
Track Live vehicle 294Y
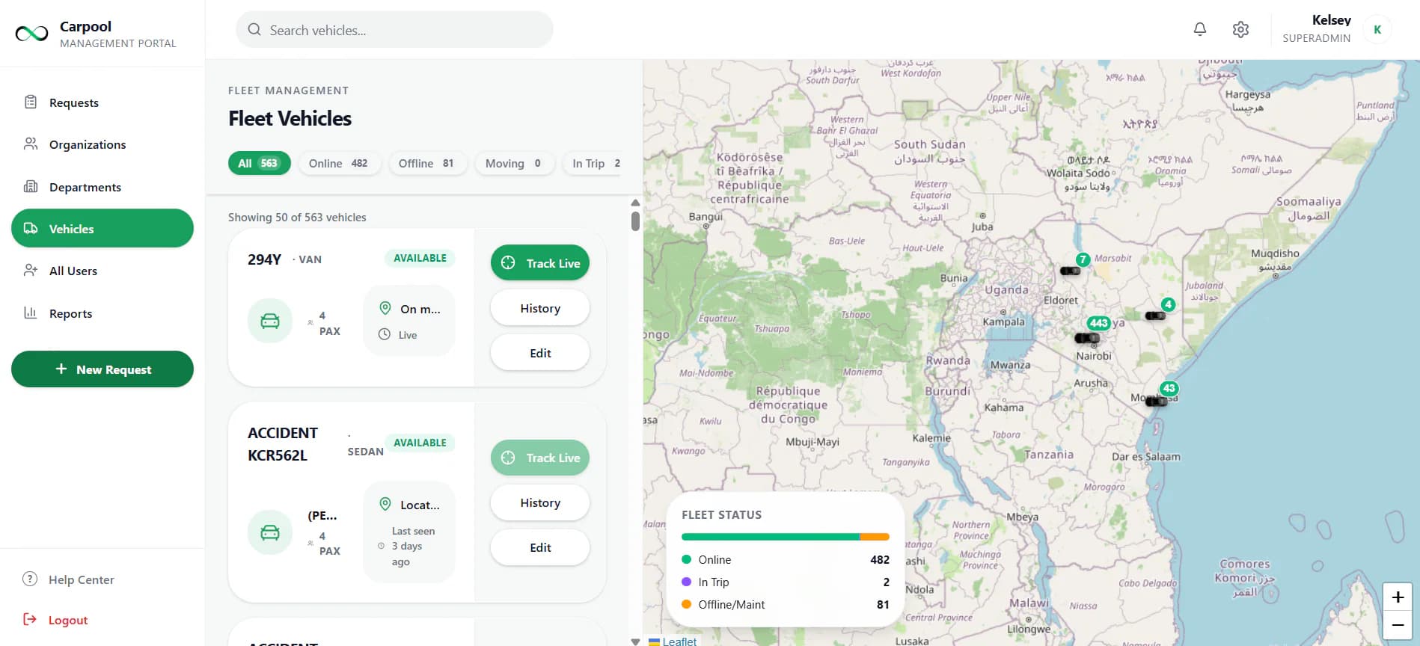(x=540, y=262)
